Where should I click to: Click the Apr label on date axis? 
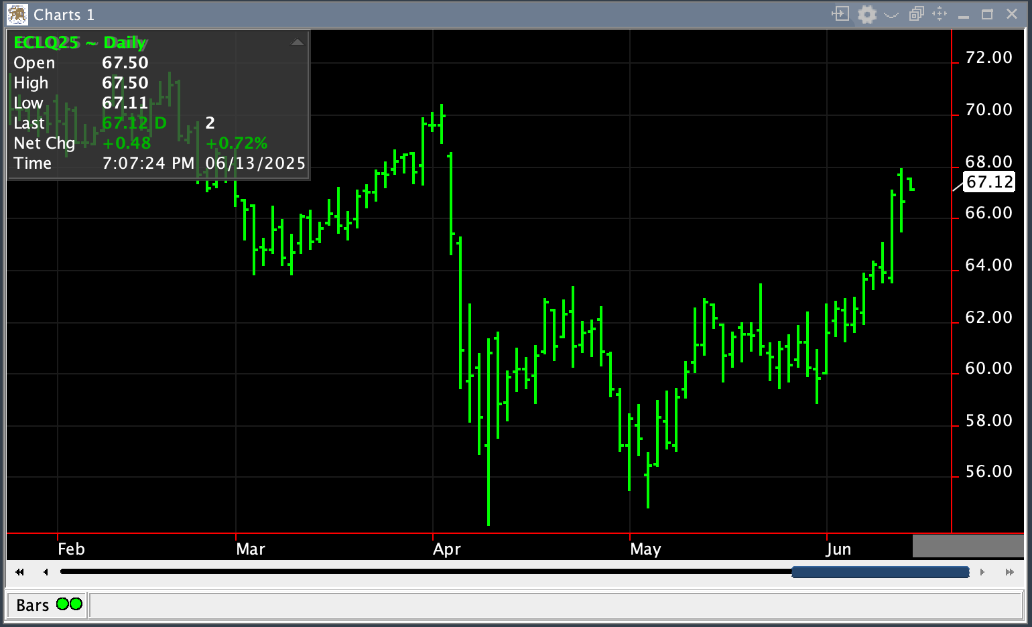pyautogui.click(x=447, y=549)
